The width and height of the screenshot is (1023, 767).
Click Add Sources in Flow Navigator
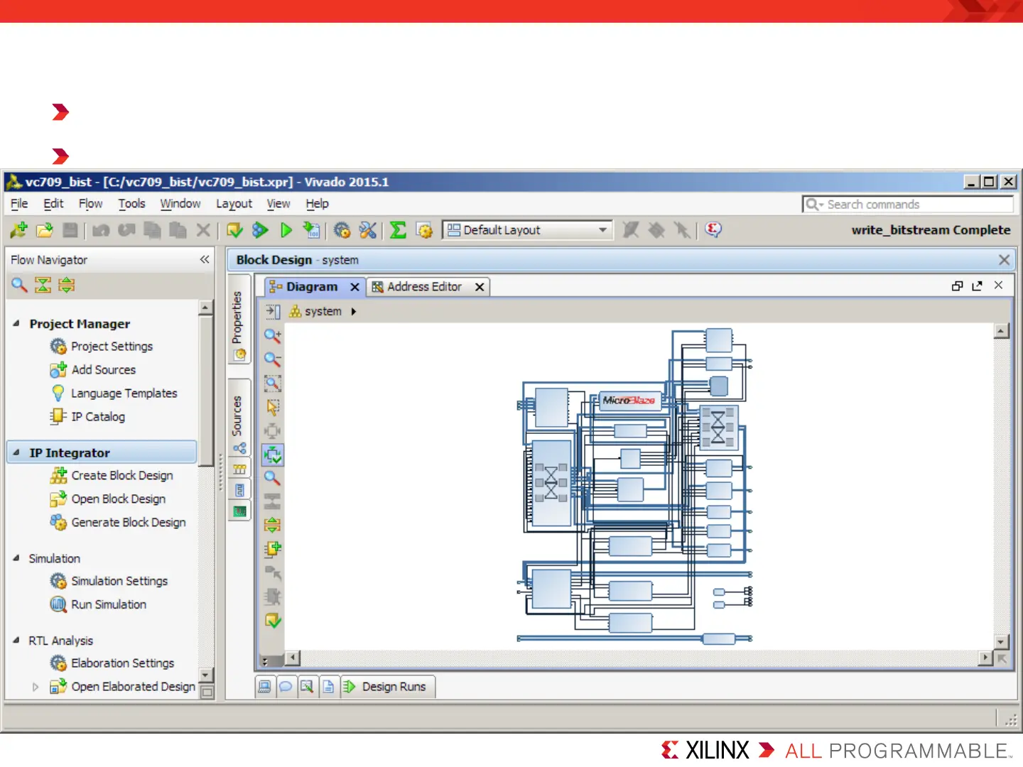(x=104, y=370)
